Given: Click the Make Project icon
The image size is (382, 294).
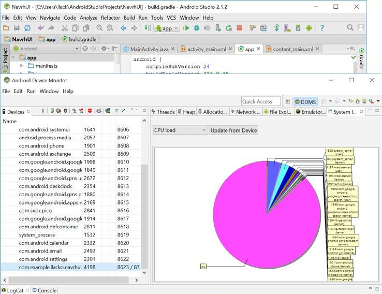Looking at the screenshot, I should [x=148, y=28].
